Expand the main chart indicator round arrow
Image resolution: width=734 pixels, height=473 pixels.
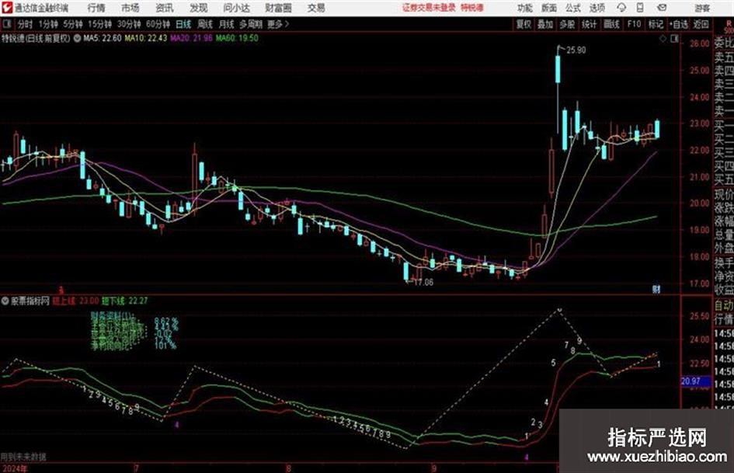click(x=77, y=38)
